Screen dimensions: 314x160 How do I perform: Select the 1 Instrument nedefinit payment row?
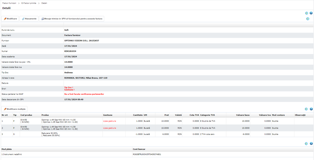12,154
